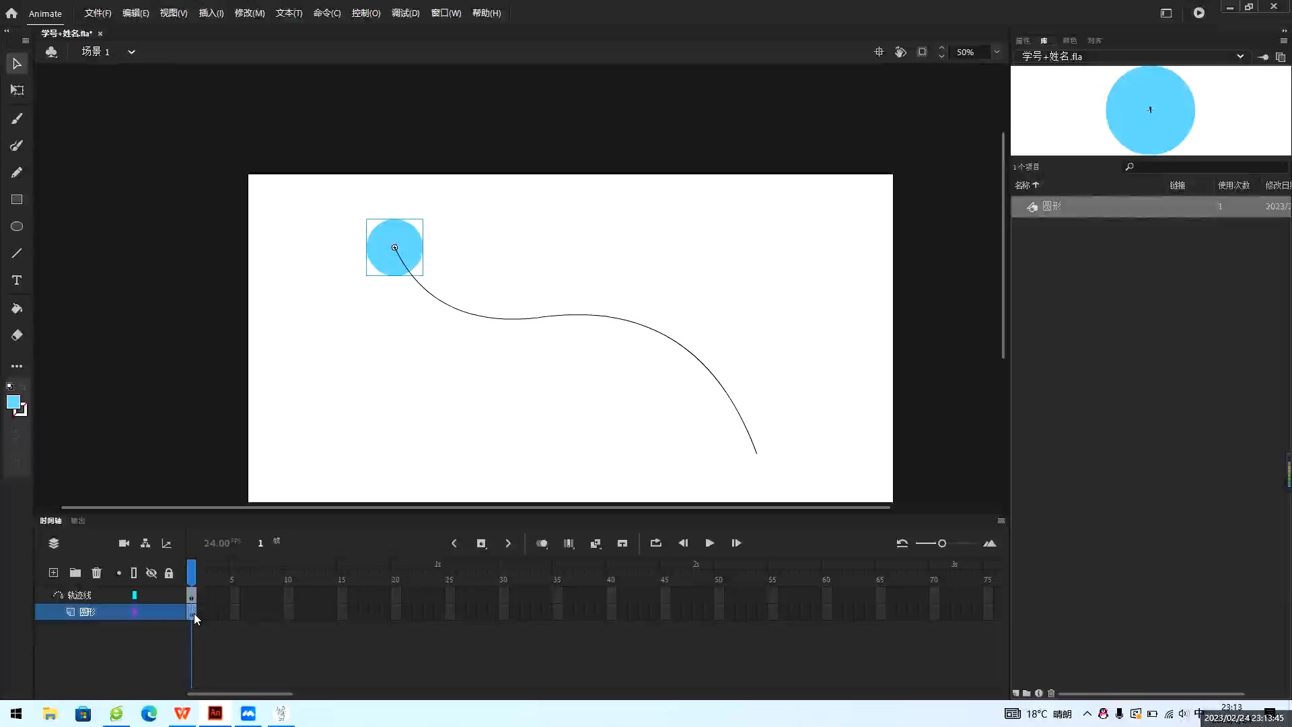Toggle edit multiple frames
The image size is (1292, 727).
569,543
